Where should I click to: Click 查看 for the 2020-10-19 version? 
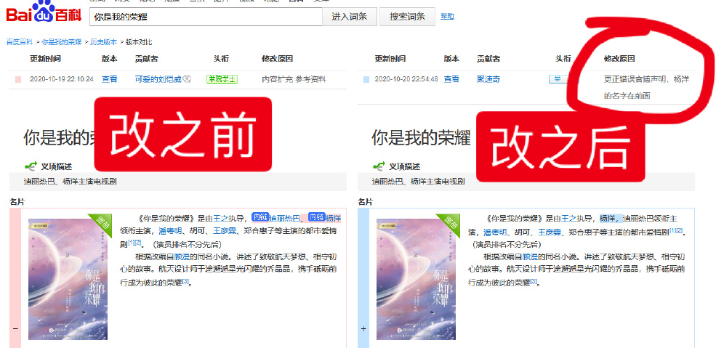[x=109, y=79]
